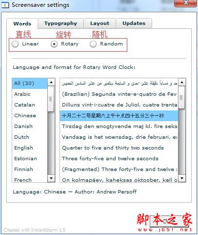Select the Random radio button

[93, 44]
